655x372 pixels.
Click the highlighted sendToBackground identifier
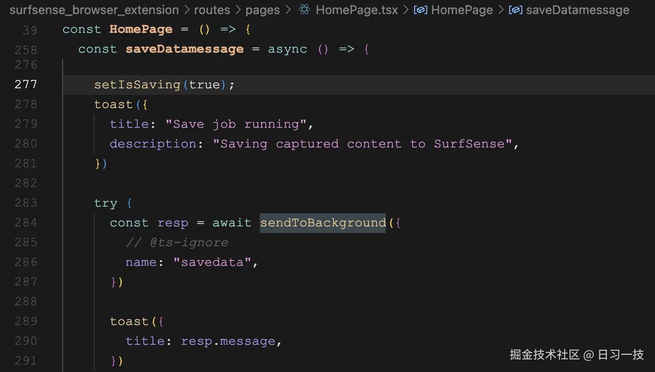click(323, 222)
